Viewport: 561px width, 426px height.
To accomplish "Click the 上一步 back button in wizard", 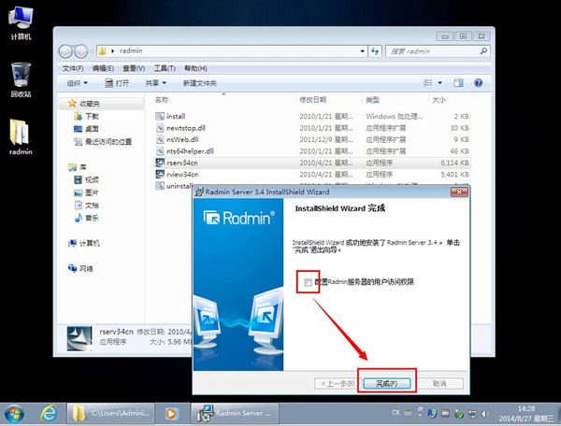I will click(338, 383).
